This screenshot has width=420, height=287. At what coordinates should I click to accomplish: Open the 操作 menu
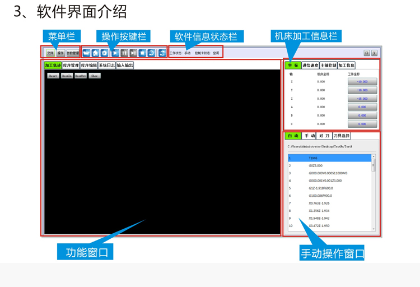[61, 53]
